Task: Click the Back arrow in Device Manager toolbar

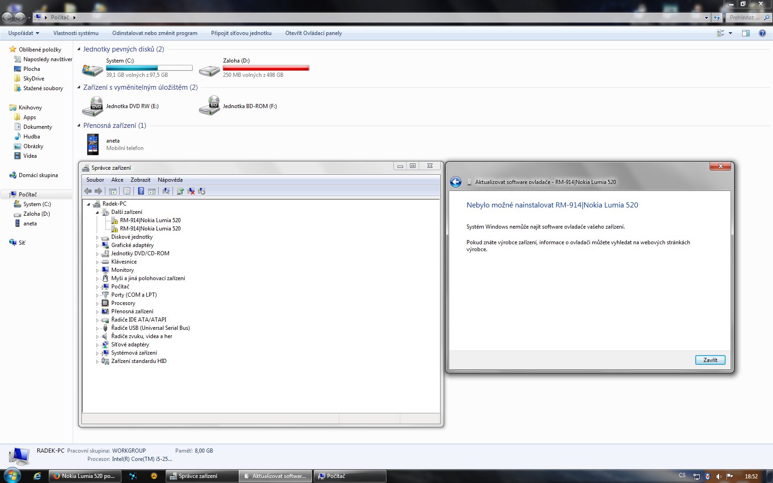Action: 88,191
